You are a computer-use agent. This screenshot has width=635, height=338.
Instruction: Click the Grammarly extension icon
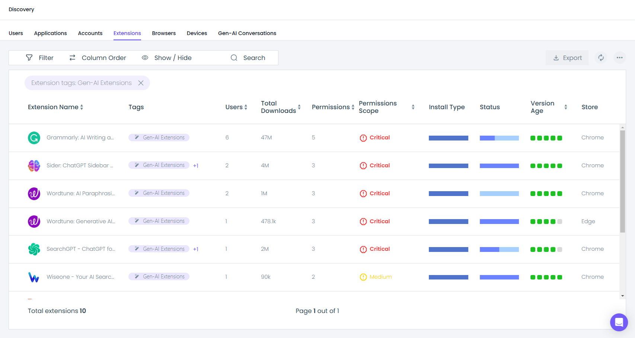34,138
